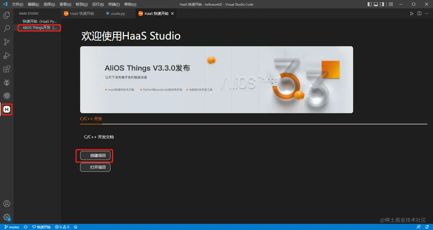Screen dimensions: 433x230
Task: Minimize the Visual Studio Code window
Action: pyautogui.click(x=400, y=4)
